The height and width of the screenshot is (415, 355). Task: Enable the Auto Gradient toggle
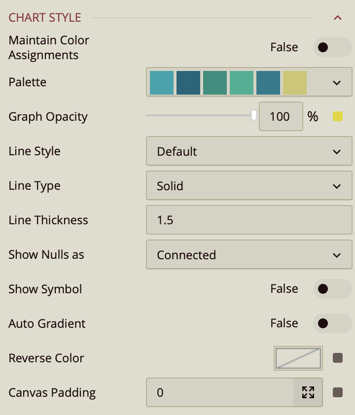tap(332, 323)
